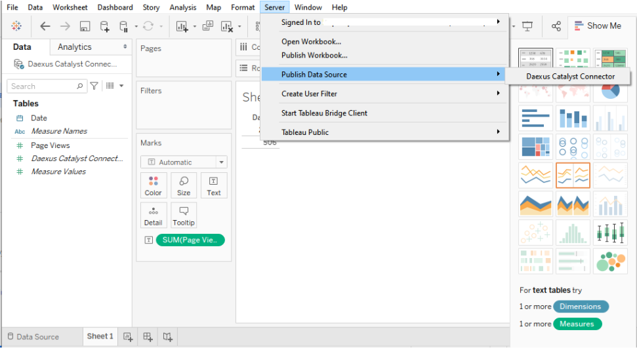Select the Measure Names field
The width and height of the screenshot is (637, 353).
[59, 131]
